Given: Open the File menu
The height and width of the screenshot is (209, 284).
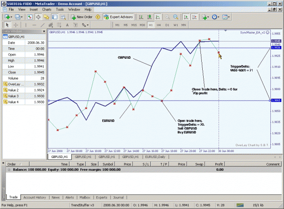Looking at the screenshot, I should (11, 10).
